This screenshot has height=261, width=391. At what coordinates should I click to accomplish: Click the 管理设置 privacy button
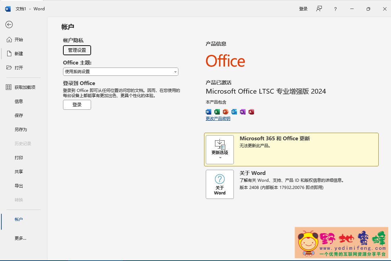pos(77,50)
